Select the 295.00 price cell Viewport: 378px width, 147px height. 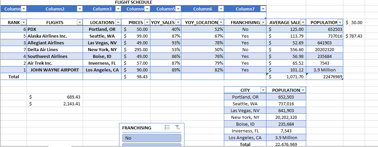[136, 50]
